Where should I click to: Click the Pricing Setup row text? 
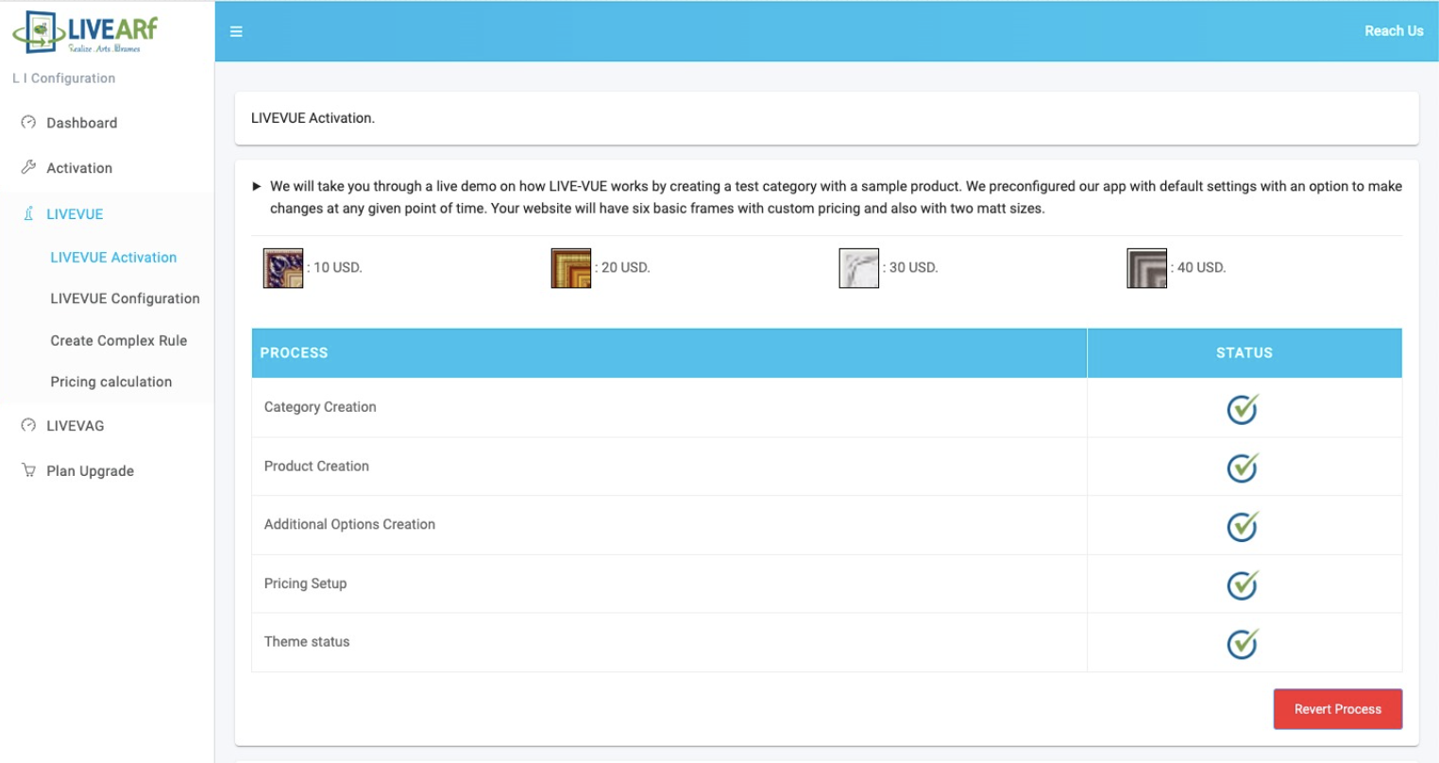[x=305, y=584]
